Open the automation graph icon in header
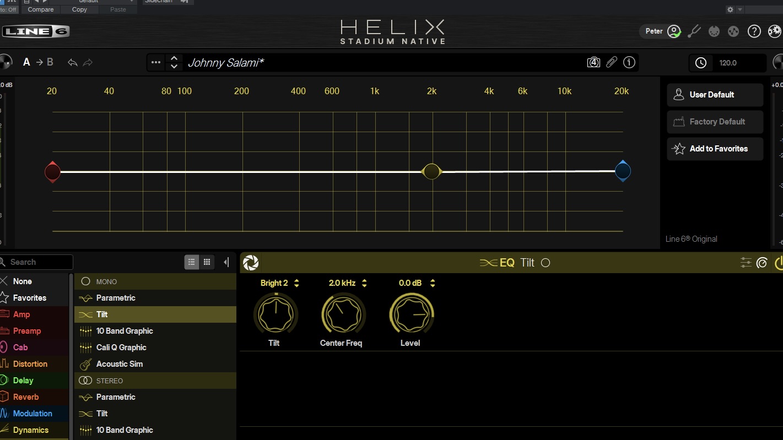 coord(733,31)
